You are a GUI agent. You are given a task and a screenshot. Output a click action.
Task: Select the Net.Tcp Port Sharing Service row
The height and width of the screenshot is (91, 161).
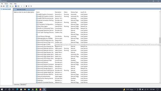pos(62,78)
